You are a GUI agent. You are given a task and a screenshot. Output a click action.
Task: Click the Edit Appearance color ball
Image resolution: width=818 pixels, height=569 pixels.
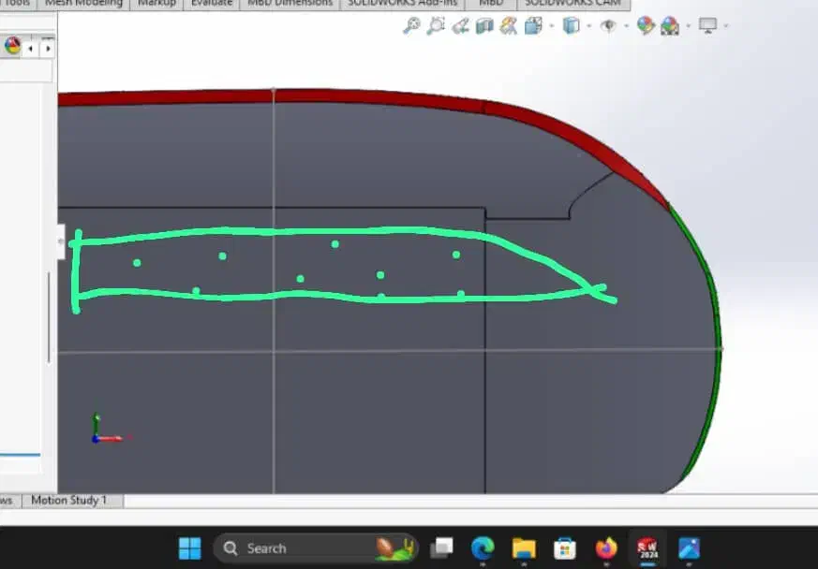pos(646,26)
